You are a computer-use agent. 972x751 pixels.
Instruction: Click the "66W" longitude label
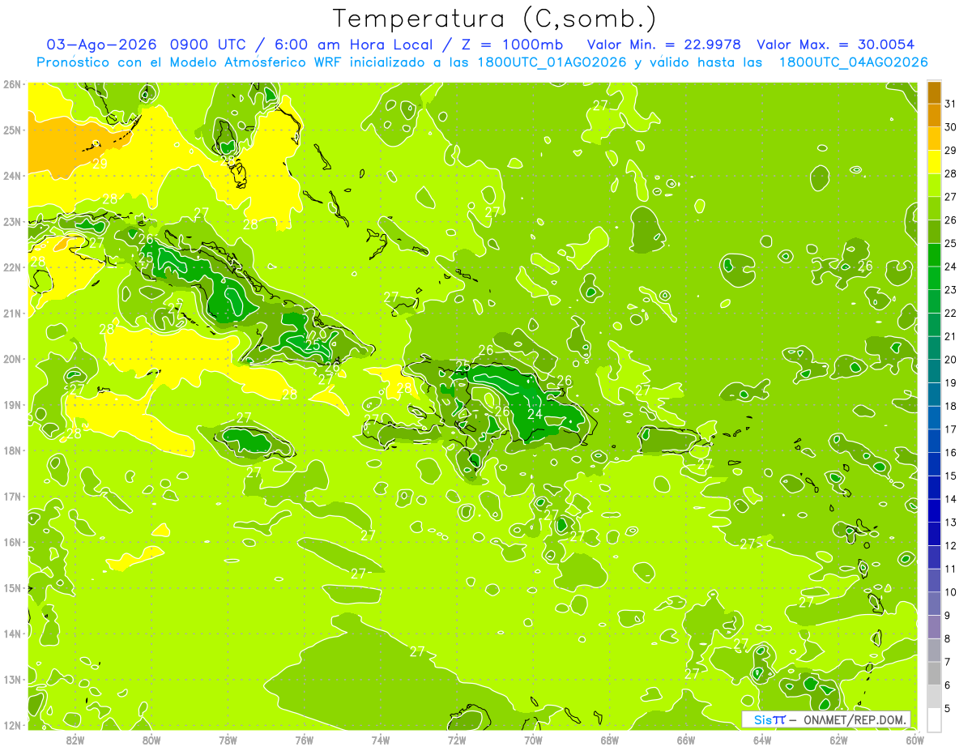point(686,740)
